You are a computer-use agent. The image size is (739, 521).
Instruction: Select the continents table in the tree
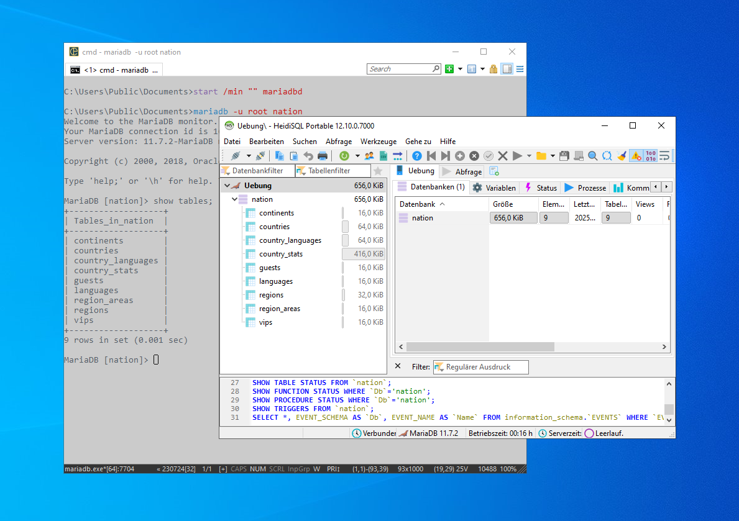pos(276,213)
